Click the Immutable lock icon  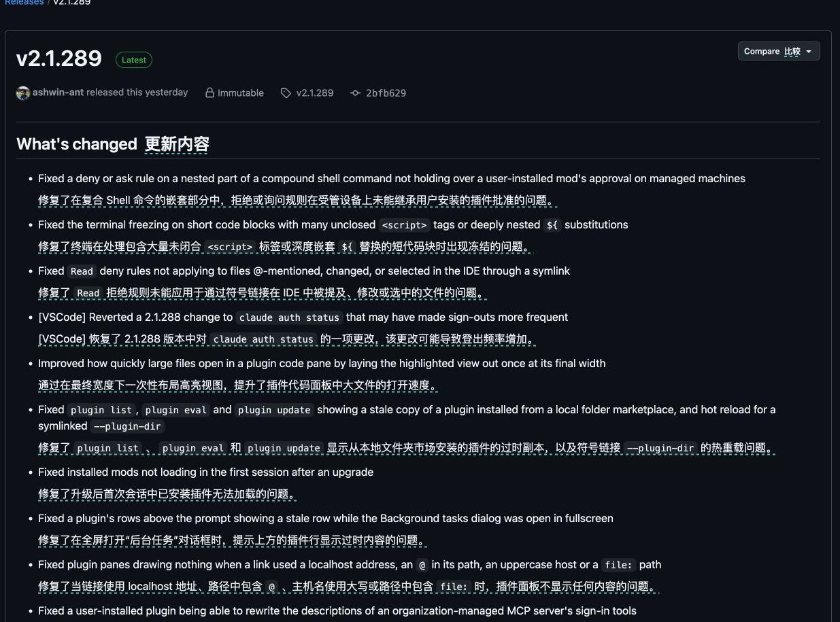209,92
